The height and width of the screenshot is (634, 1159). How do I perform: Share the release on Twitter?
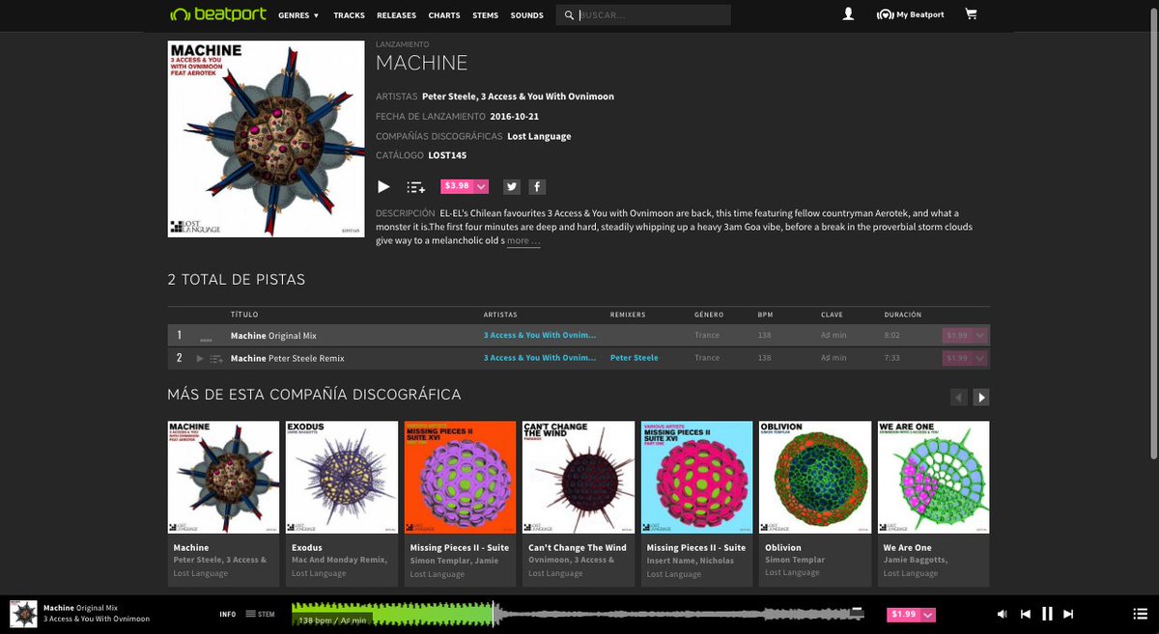512,186
